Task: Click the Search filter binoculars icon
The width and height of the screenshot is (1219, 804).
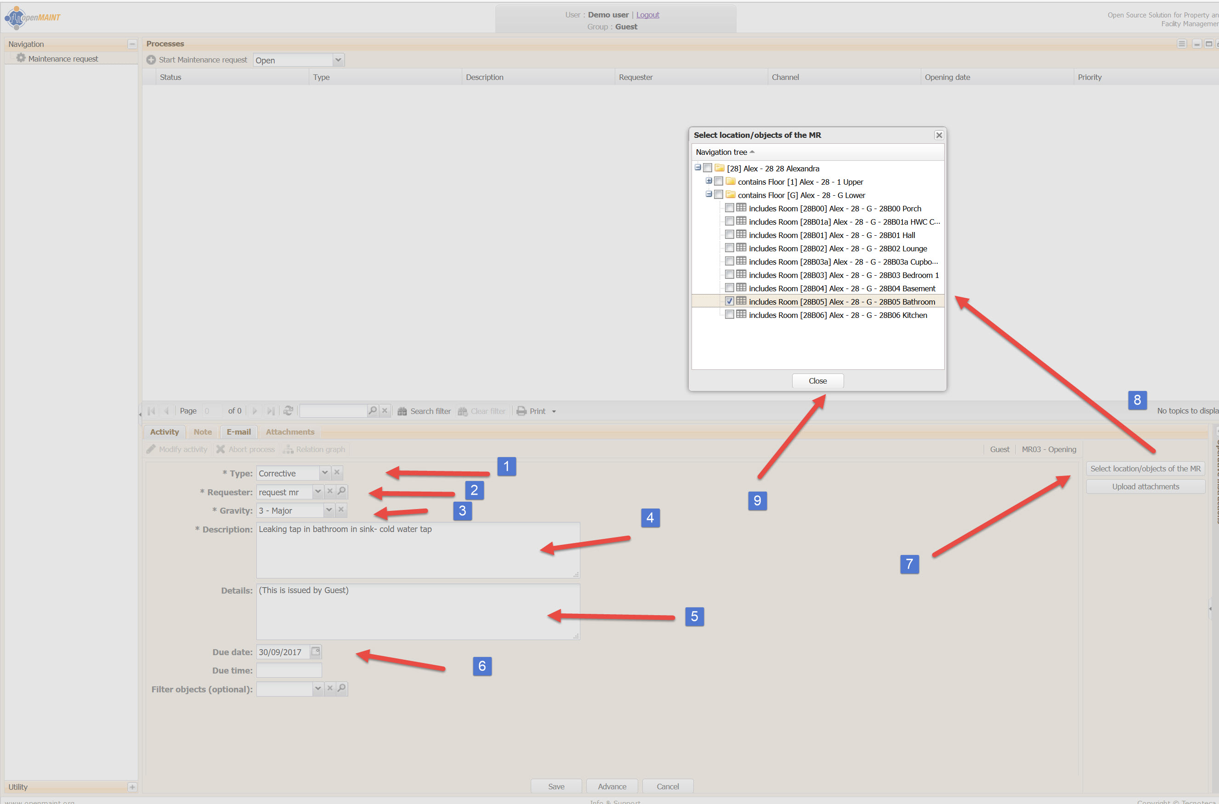Action: [402, 411]
